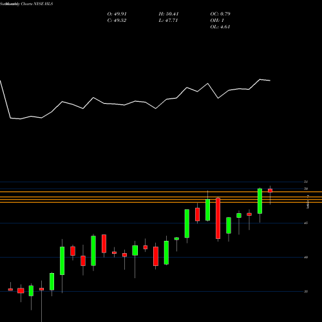Viewport: 322px width, 322px height.
Task: Click the 'H: 50.41' high price value
Action: click(169, 14)
